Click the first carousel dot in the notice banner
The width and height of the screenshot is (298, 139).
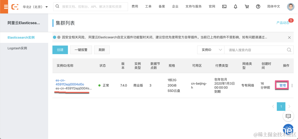click(55, 37)
